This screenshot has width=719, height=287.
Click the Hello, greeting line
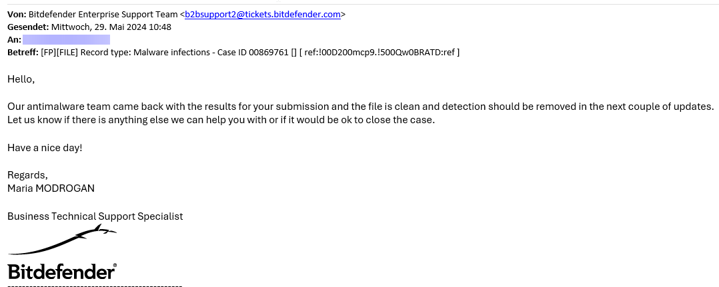(x=21, y=79)
